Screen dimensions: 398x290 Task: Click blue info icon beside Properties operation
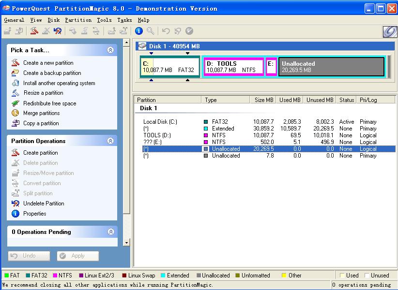point(15,214)
